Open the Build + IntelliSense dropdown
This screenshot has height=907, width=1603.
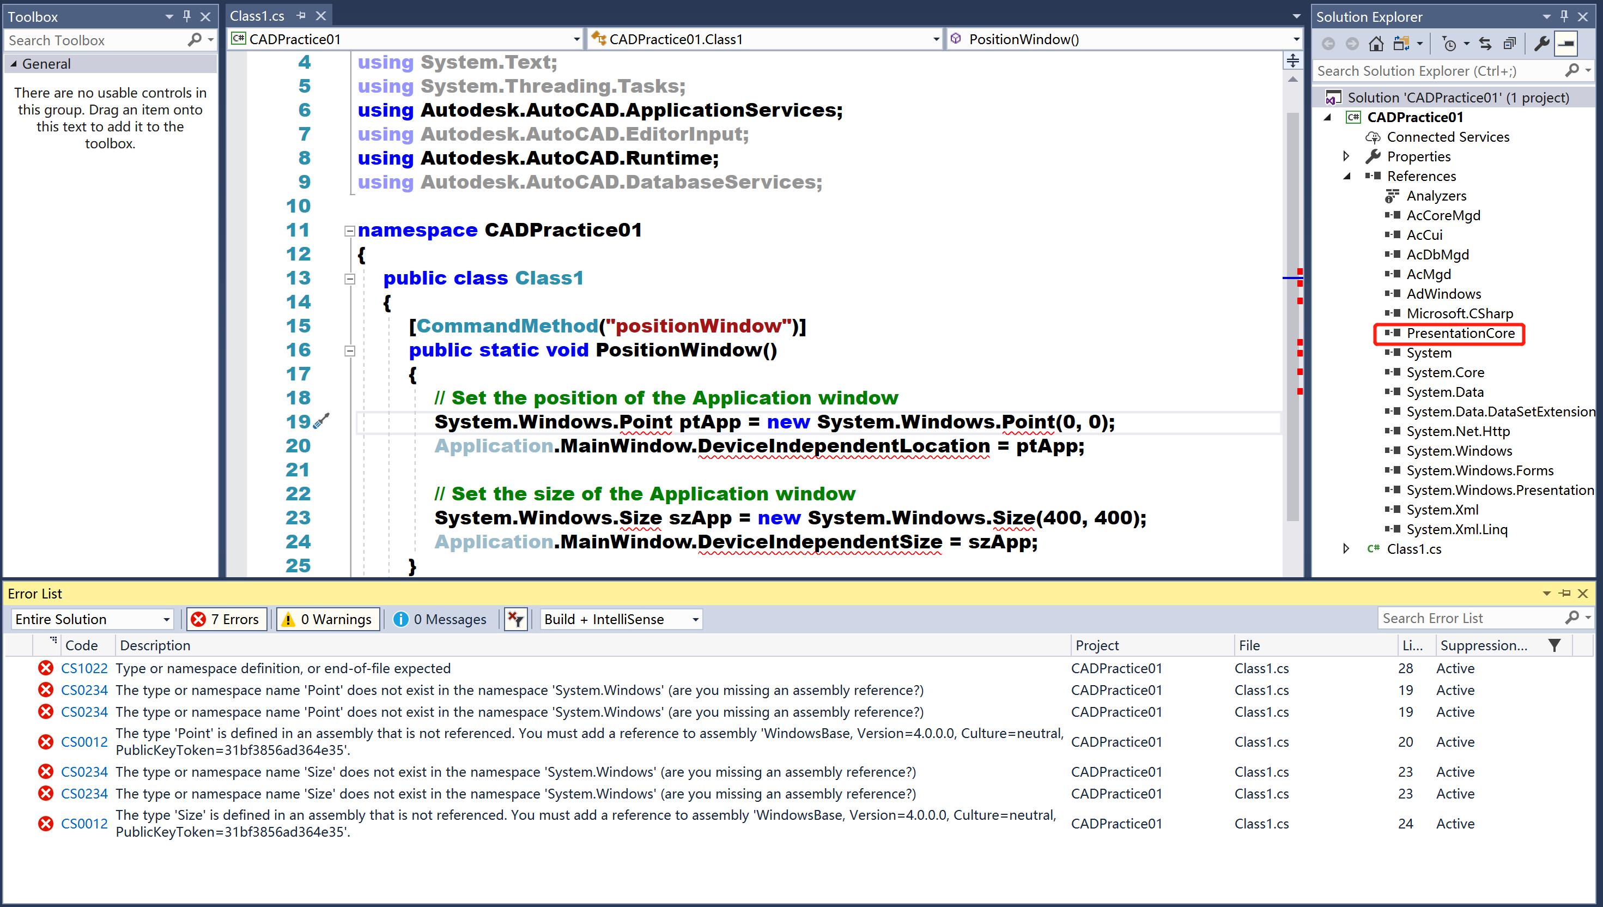point(620,619)
